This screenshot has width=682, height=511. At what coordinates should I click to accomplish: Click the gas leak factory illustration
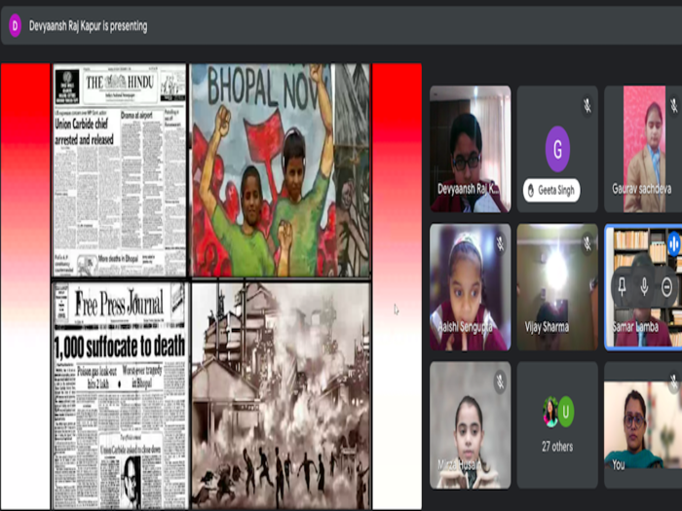click(x=281, y=396)
